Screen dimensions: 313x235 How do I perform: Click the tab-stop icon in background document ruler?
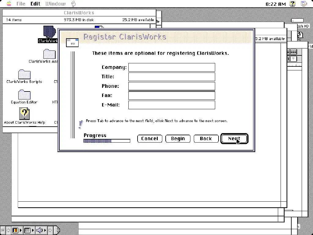click(293, 59)
